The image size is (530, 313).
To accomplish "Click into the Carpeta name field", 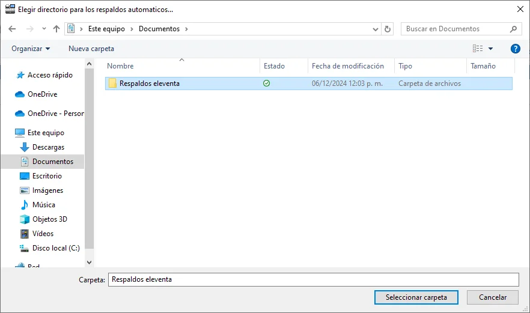I will [313, 279].
